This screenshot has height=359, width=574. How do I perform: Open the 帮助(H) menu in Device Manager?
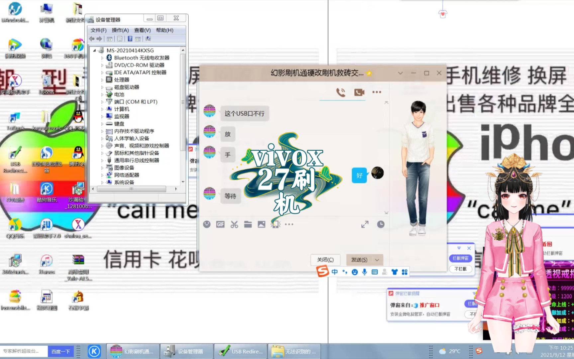point(165,30)
